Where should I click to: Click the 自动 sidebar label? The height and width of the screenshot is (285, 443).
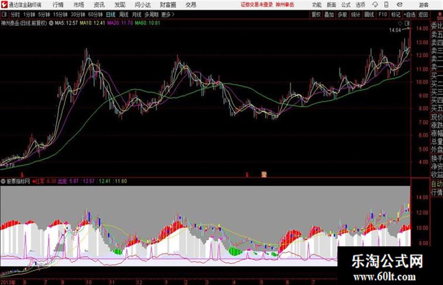437,184
